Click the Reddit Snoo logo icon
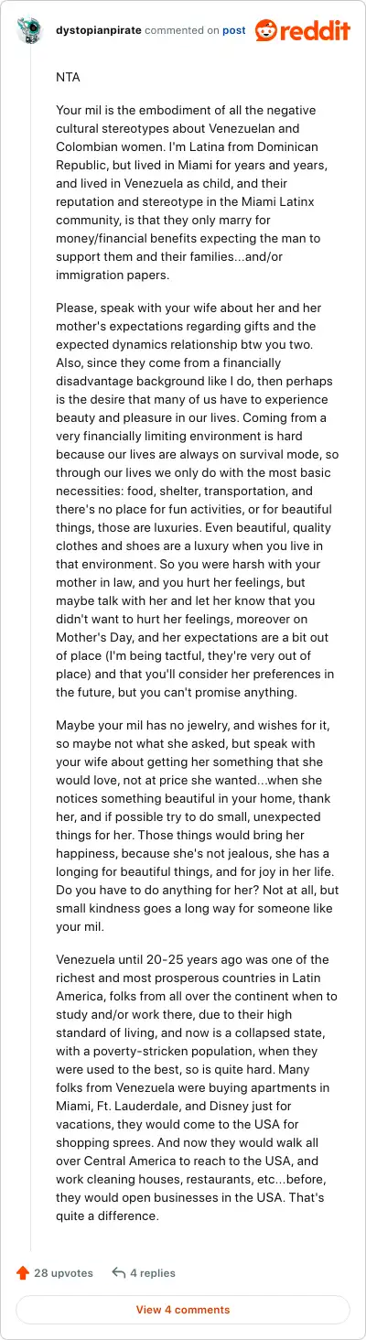The height and width of the screenshot is (1340, 366). coord(267,30)
